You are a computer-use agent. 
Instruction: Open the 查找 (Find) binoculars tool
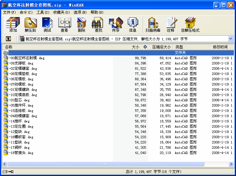tap(98, 24)
